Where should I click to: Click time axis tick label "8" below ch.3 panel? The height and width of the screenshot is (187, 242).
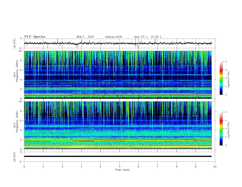177,167
